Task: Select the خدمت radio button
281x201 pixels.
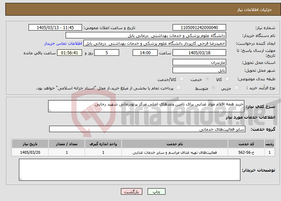Action: pos(207,79)
